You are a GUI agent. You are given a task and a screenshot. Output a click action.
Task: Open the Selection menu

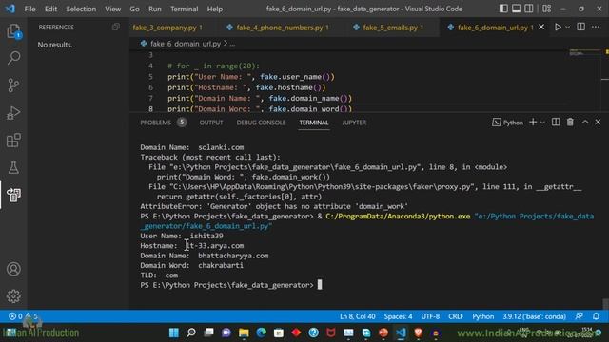click(x=81, y=9)
